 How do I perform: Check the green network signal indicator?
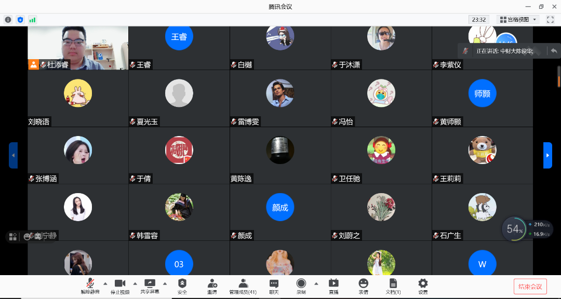[33, 20]
